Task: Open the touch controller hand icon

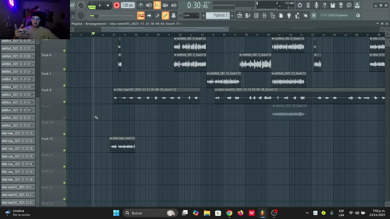Action: (306, 16)
